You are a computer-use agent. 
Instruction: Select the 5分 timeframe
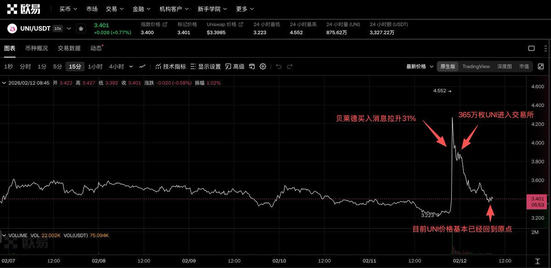(x=57, y=67)
